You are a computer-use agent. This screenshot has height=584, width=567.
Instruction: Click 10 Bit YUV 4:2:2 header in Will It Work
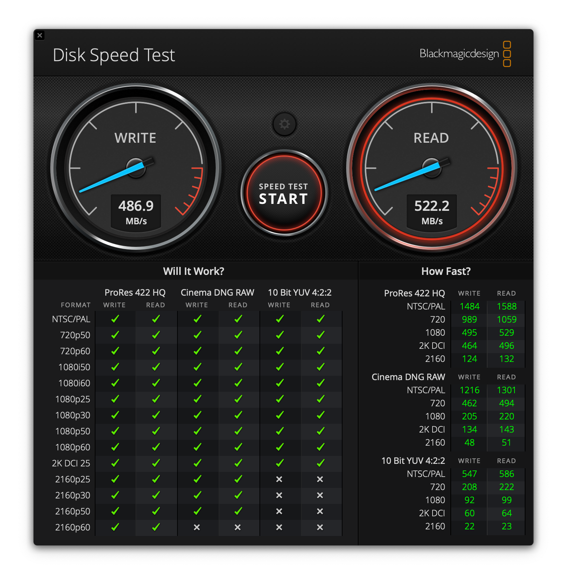tap(300, 292)
